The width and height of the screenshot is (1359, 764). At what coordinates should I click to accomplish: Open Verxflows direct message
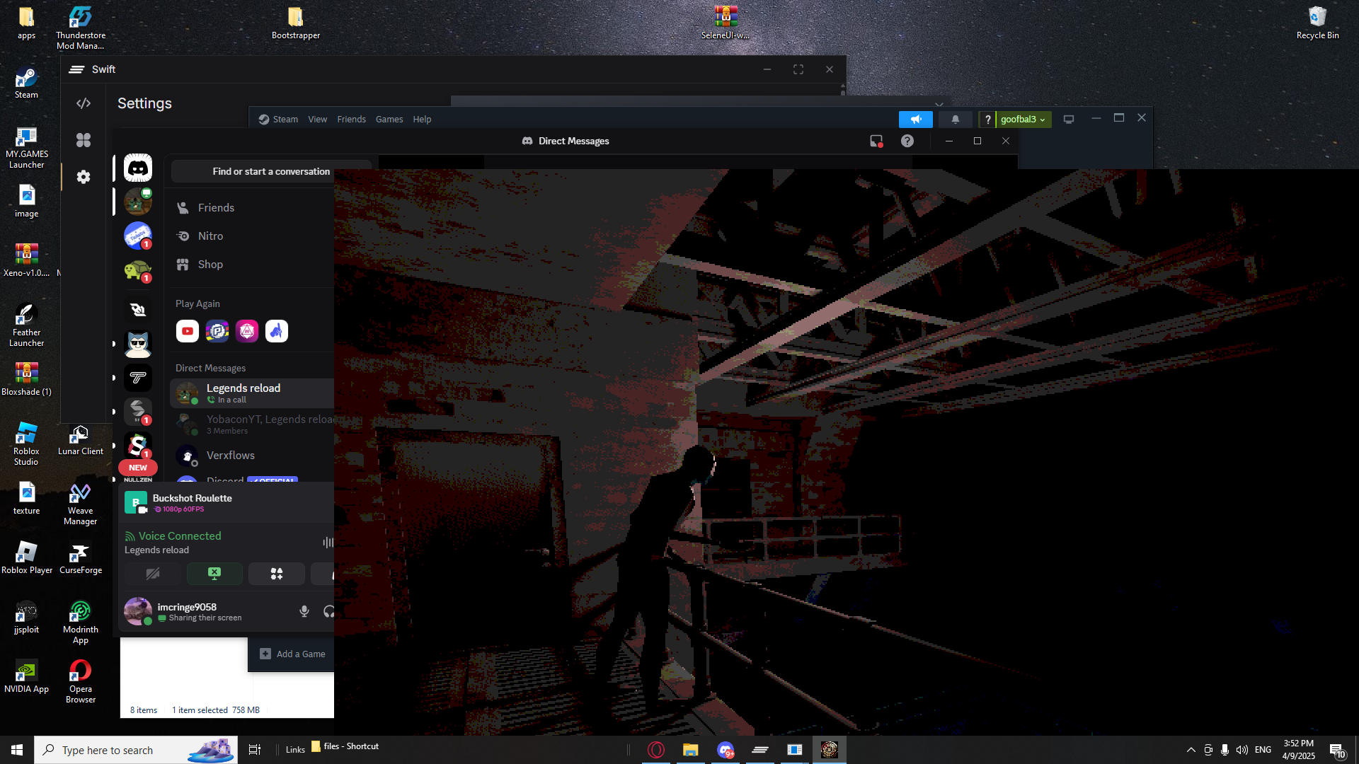252,456
